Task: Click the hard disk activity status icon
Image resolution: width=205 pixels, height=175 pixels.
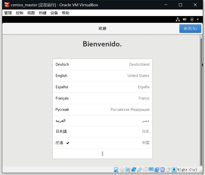Action: (x=116, y=170)
